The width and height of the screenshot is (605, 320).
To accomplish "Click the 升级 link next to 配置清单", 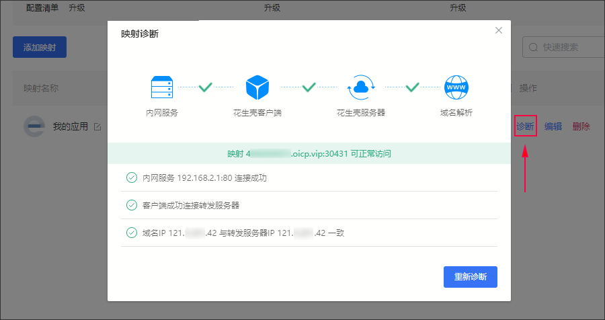I will point(77,8).
